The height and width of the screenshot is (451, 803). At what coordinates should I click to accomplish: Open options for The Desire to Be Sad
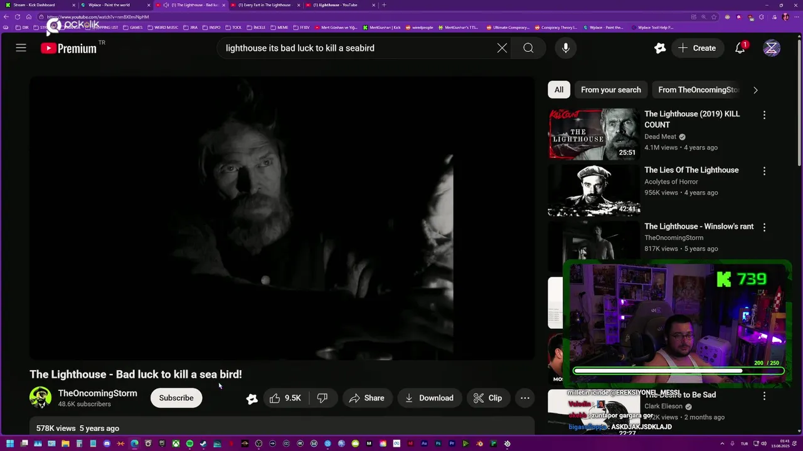764,396
